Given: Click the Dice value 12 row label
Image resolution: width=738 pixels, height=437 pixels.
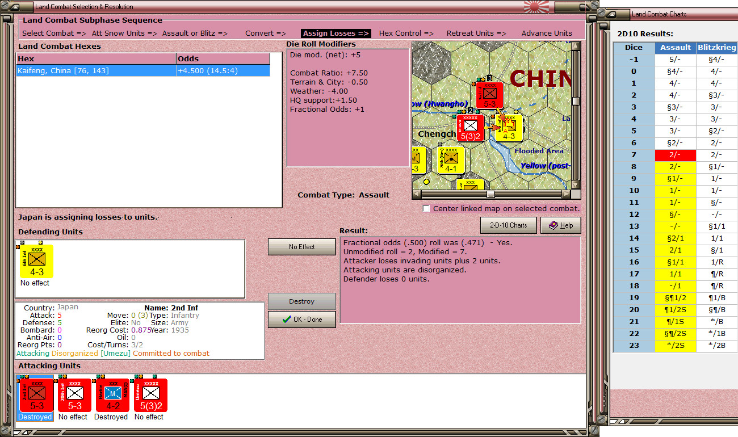Looking at the screenshot, I should click(x=634, y=215).
